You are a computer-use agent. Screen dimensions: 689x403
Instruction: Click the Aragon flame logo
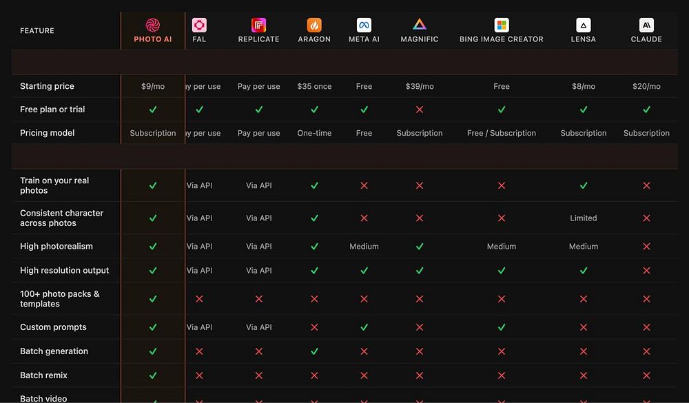[314, 25]
